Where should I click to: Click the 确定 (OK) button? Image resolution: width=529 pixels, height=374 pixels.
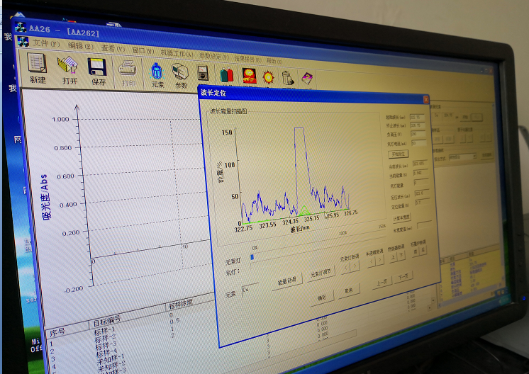321,297
